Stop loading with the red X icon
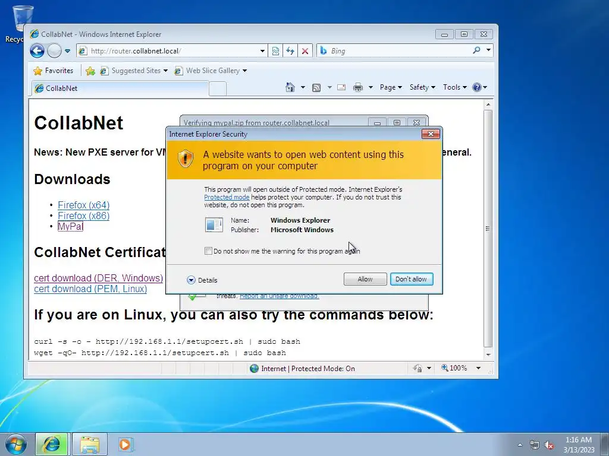The height and width of the screenshot is (456, 609). pyautogui.click(x=305, y=51)
